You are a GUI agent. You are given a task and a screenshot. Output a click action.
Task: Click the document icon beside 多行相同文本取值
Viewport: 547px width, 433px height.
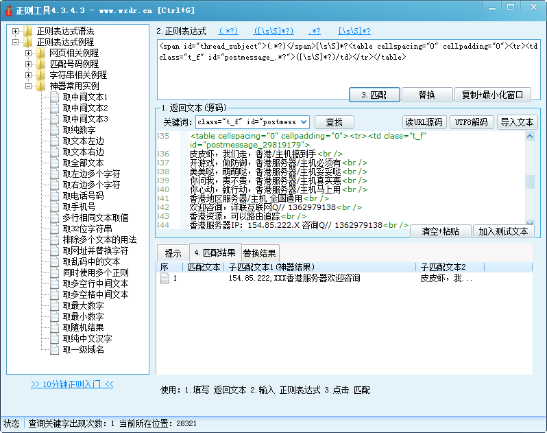tap(54, 218)
